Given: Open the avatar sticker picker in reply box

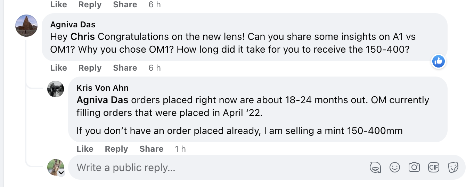Looking at the screenshot, I should 375,168.
